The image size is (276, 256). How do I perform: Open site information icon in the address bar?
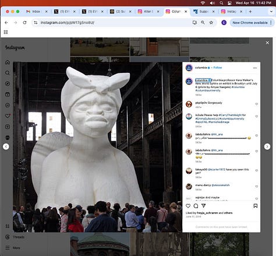coord(36,23)
